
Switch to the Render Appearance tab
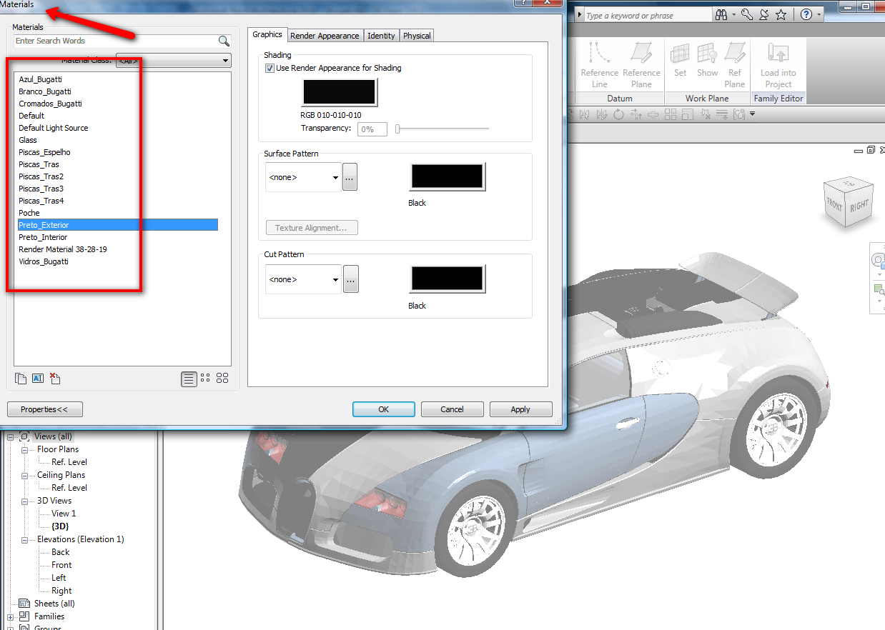pos(325,36)
